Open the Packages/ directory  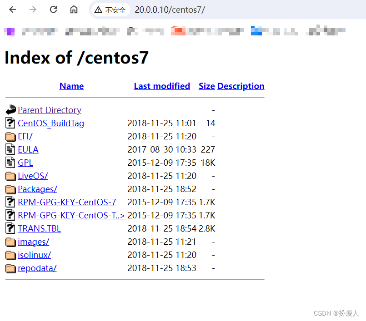pos(37,189)
